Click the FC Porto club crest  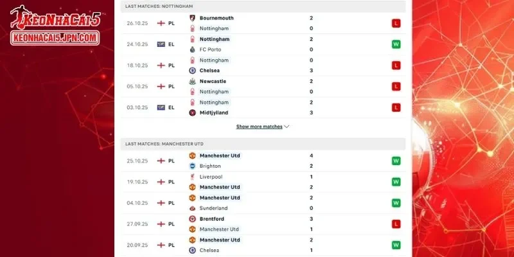click(x=192, y=49)
